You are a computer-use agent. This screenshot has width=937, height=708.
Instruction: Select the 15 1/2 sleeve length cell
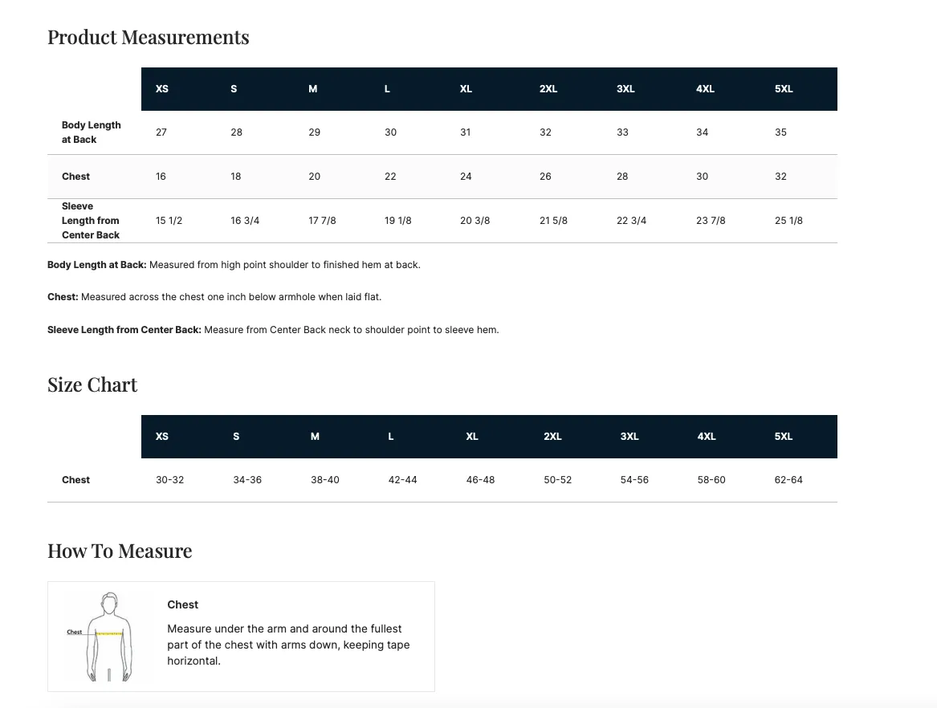coord(169,221)
